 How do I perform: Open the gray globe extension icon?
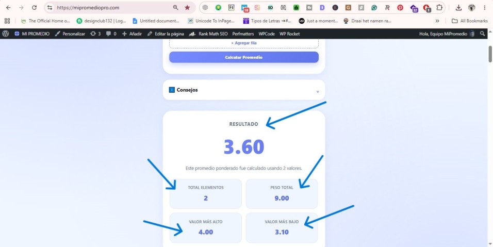click(x=205, y=8)
